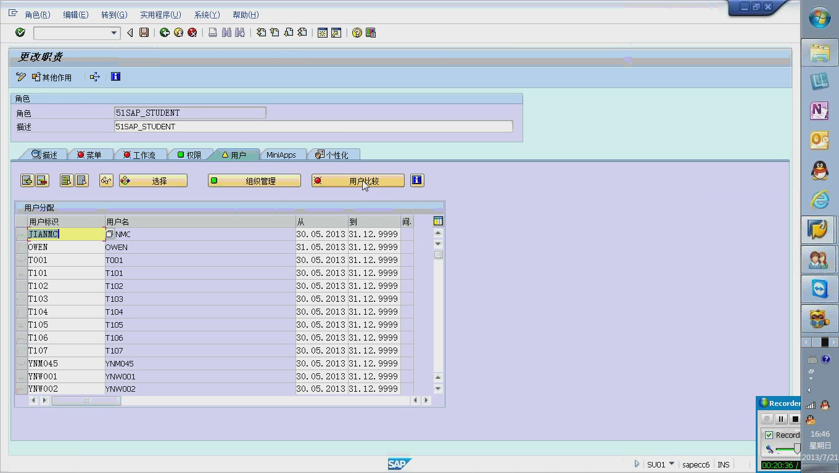Viewport: 839px width, 473px height.
Task: Select the row selector for YNM045
Action: [22, 363]
